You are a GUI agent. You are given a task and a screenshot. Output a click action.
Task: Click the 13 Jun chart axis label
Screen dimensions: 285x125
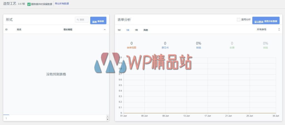pos(187,116)
